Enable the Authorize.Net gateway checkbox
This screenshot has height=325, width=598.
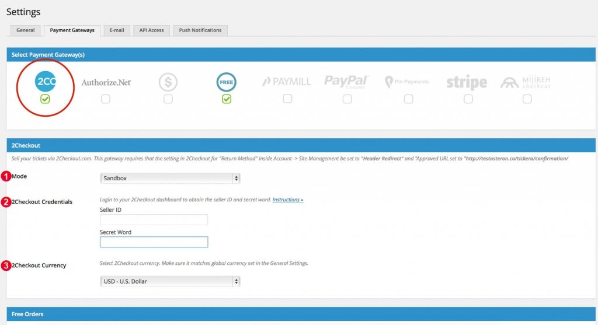coord(106,99)
